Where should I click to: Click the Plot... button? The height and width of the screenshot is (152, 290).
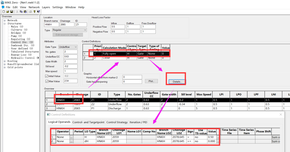pyautogui.click(x=151, y=81)
